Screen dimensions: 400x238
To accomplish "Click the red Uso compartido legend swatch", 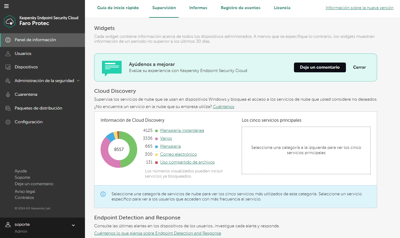I will 156,162.
